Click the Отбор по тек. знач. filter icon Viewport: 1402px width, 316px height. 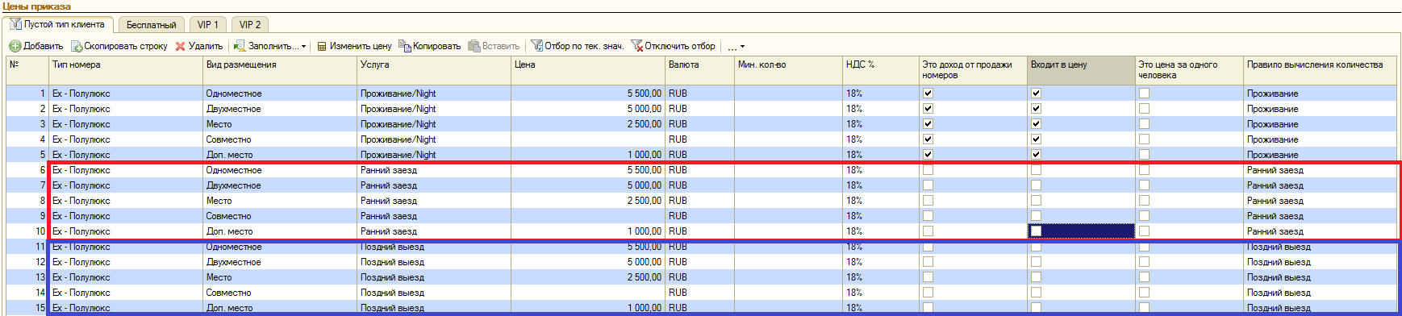[536, 47]
